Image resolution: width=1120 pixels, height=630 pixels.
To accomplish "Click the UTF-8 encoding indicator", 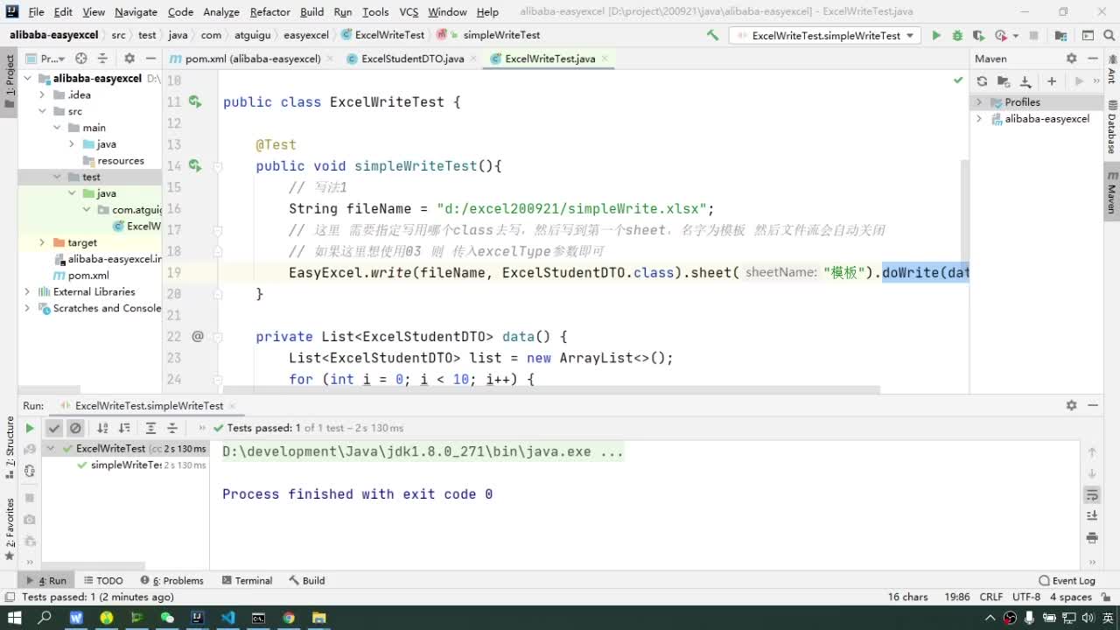I will pos(1026,597).
